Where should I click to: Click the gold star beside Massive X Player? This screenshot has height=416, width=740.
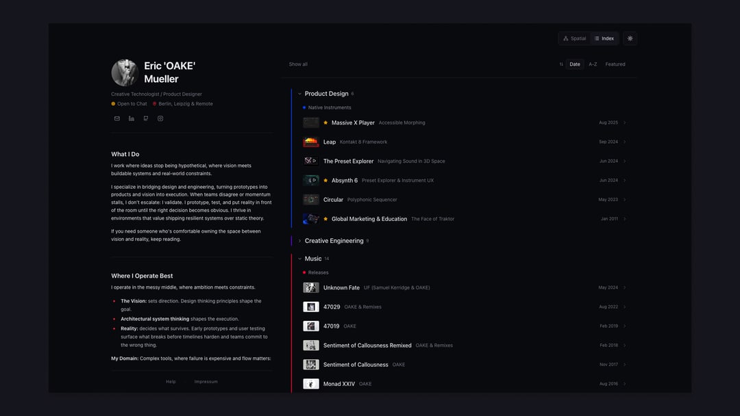325,123
